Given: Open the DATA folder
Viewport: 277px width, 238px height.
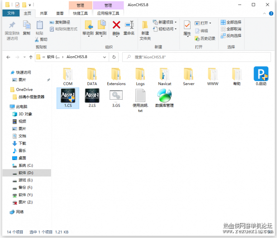Looking at the screenshot, I should pyautogui.click(x=92, y=77).
